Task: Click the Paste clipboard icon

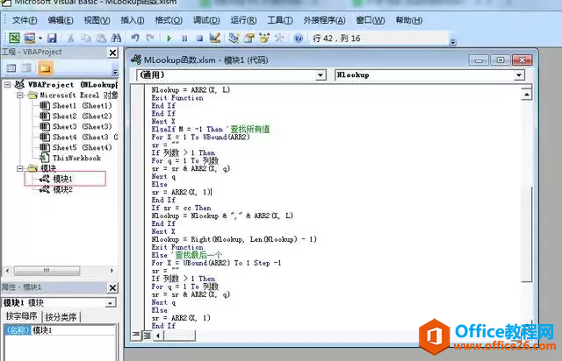Action: pos(101,38)
